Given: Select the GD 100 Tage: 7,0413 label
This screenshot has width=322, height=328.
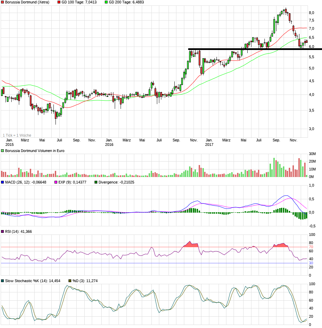Looking at the screenshot, I should coord(79,2).
